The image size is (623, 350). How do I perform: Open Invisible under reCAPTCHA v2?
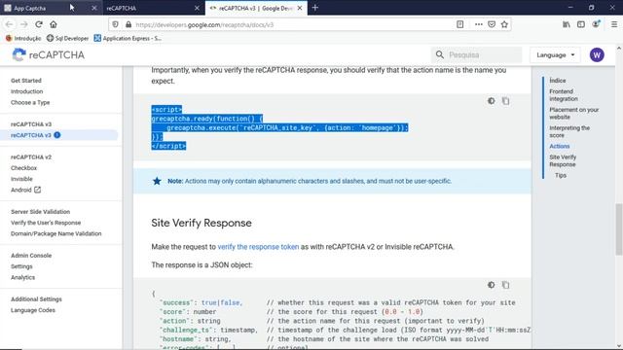pyautogui.click(x=21, y=179)
